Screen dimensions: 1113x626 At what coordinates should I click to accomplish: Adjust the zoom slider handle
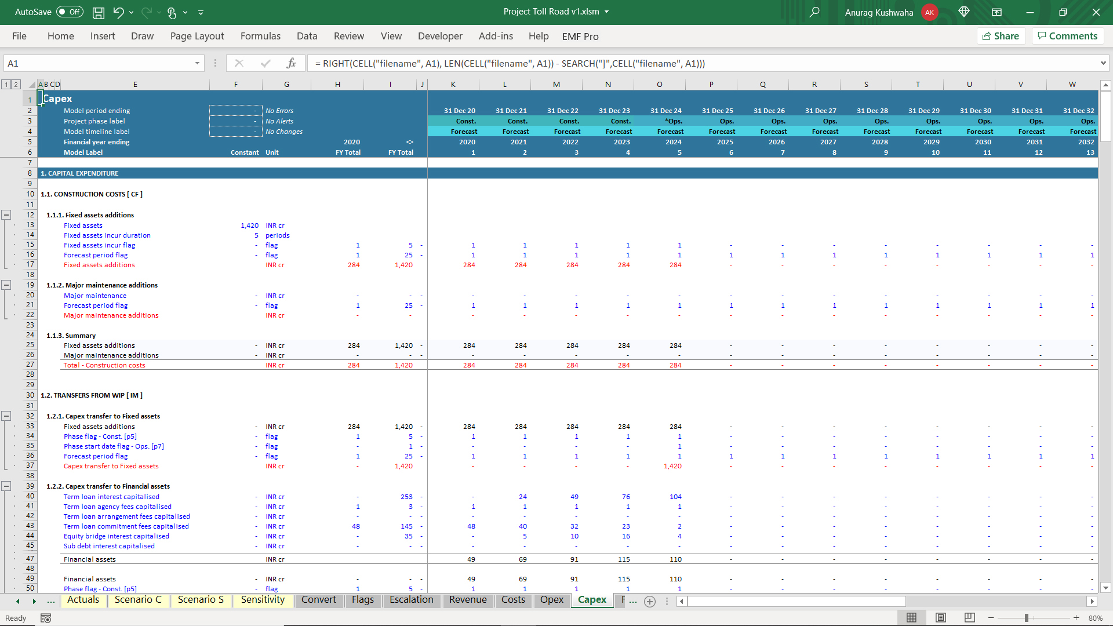pyautogui.click(x=1026, y=618)
